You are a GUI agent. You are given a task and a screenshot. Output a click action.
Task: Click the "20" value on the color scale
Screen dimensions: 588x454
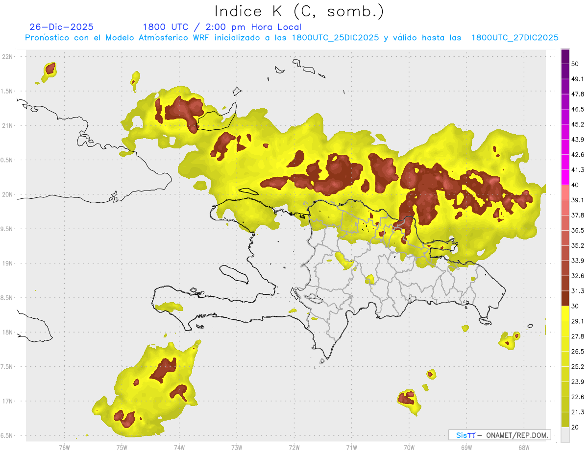(x=575, y=427)
